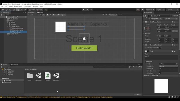The height and width of the screenshot is (101, 180).
Task: Select the Rotate tool
Action: click(x=10, y=10)
